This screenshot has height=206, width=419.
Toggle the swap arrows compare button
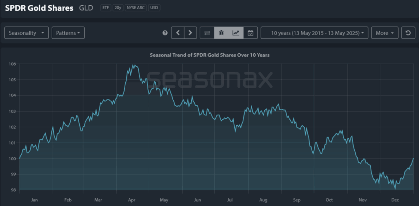207,33
